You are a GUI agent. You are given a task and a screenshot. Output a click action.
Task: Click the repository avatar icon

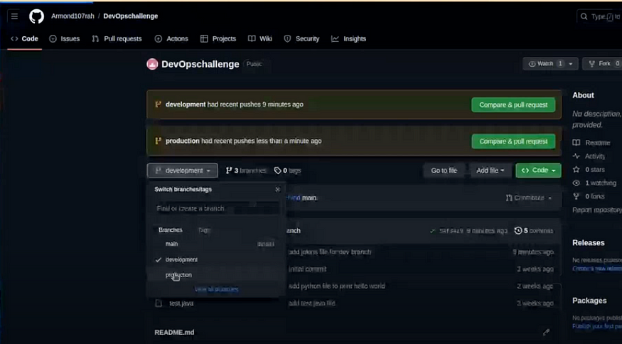pos(152,64)
